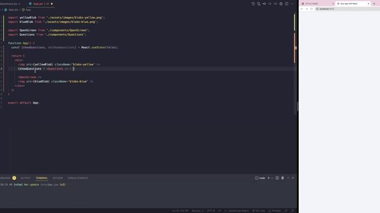Click the export default App line
The image size is (380, 213).
pos(24,103)
